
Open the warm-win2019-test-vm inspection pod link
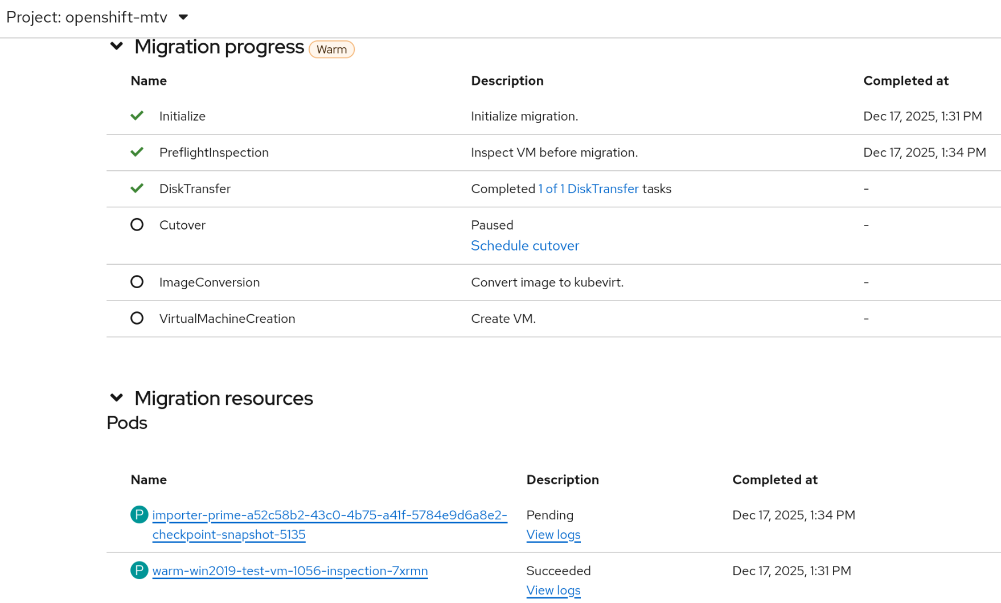(x=290, y=571)
